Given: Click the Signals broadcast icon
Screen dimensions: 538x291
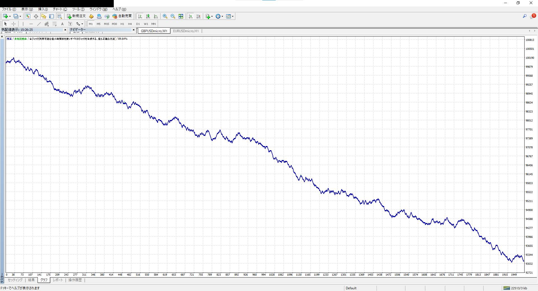Looking at the screenshot, I should tap(107, 16).
